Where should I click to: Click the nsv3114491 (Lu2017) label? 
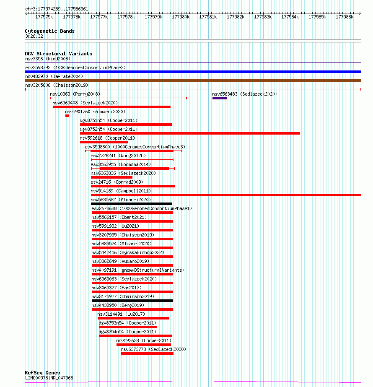tap(121, 314)
